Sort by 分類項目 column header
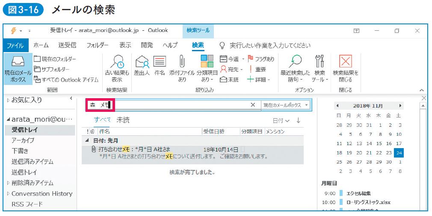The height and width of the screenshot is (216, 432). (252, 131)
